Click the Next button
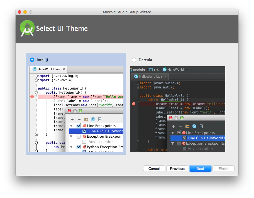Image resolution: width=254 pixels, height=198 pixels. click(200, 169)
